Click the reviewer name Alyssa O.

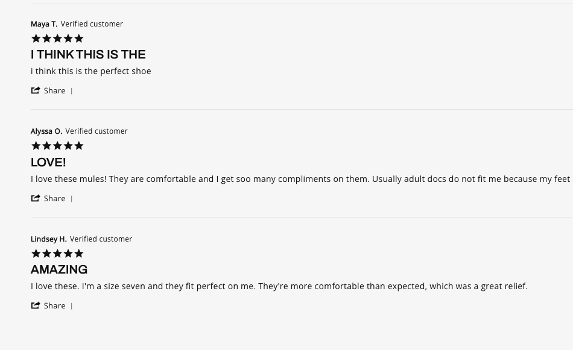pyautogui.click(x=46, y=131)
